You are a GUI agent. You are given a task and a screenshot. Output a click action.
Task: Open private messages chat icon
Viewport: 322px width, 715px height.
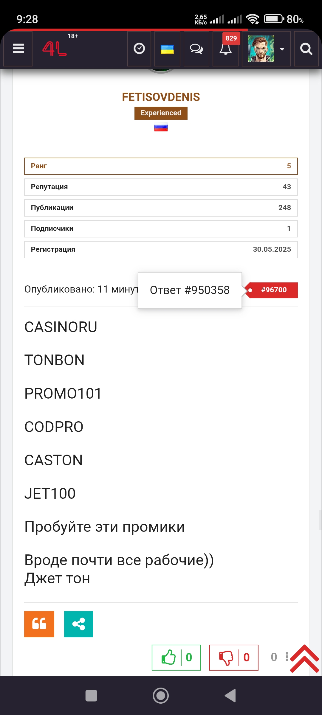196,49
